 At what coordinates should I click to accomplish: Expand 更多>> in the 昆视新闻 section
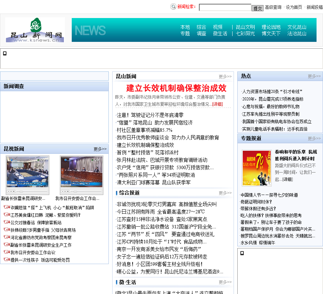coord(100,149)
